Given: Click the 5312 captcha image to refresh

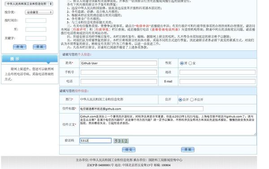Looking at the screenshot, I should (121, 141).
